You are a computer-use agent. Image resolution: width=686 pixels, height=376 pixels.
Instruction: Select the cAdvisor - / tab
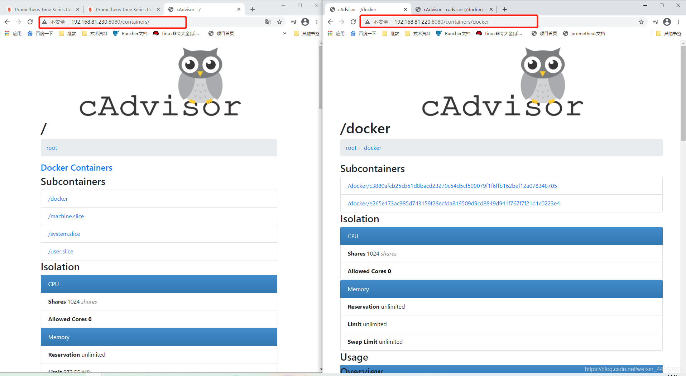coord(204,9)
